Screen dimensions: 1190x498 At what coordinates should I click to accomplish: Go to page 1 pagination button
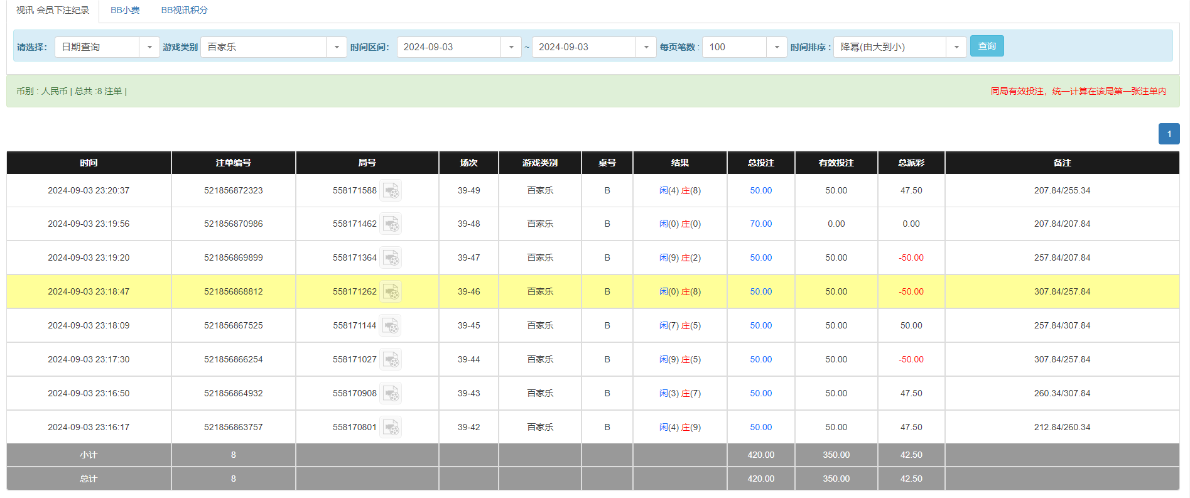1169,134
